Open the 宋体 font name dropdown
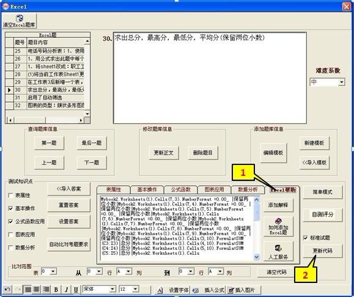Image resolution: width=354 pixels, height=297 pixels. point(112,289)
